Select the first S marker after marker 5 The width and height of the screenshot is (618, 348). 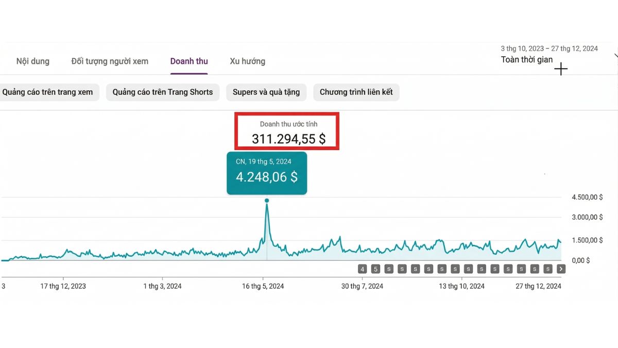click(x=389, y=269)
